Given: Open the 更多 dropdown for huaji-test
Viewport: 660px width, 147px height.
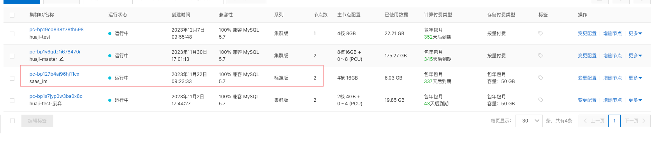Looking at the screenshot, I should point(635,34).
